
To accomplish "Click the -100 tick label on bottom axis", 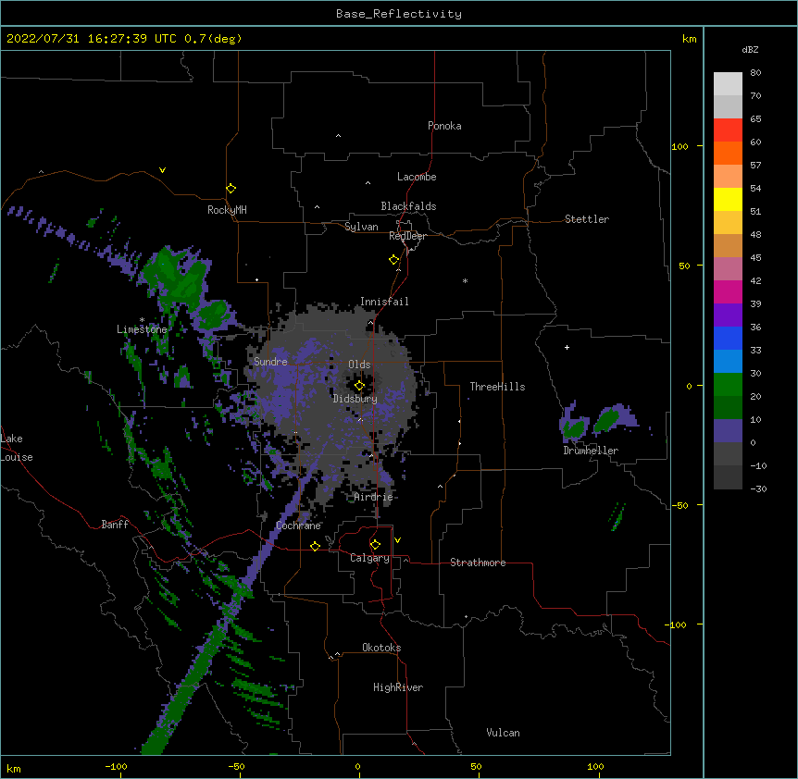I will click(x=116, y=766).
